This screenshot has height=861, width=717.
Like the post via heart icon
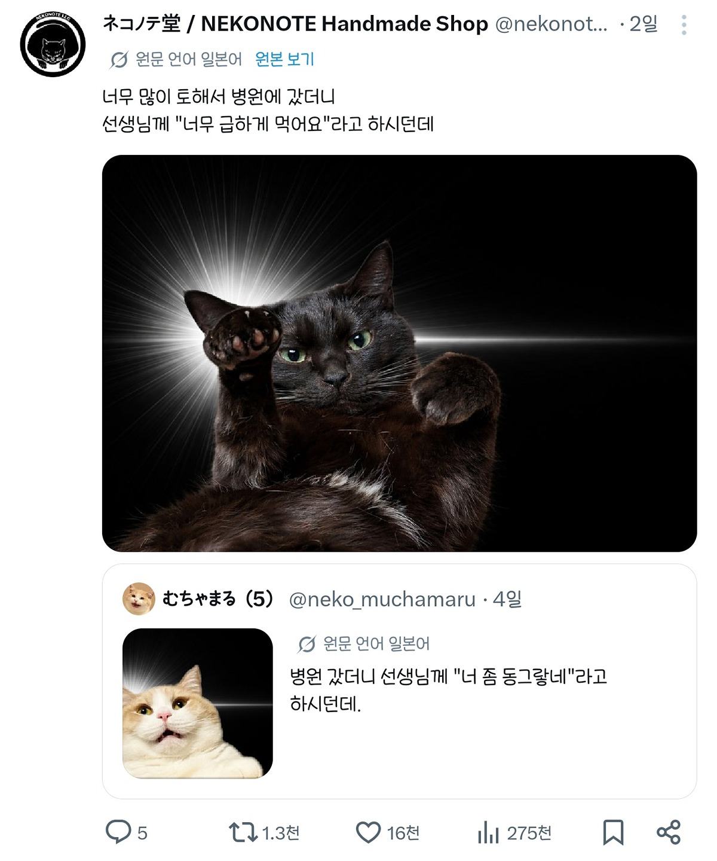click(x=368, y=832)
